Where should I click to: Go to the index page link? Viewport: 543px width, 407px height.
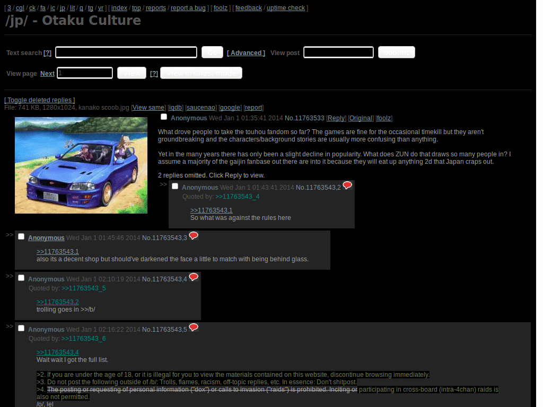119,8
